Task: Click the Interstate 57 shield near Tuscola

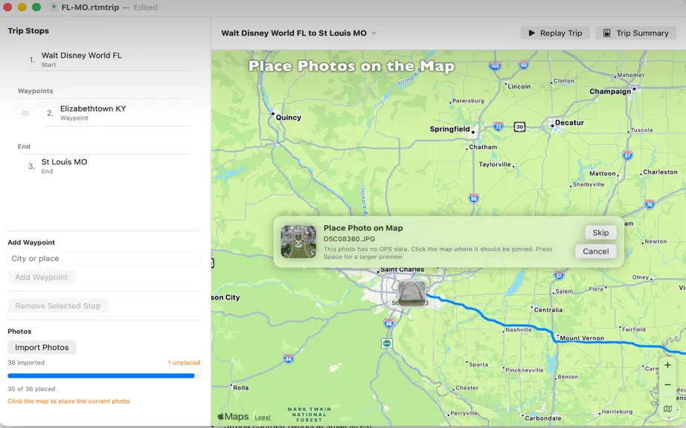Action: (x=627, y=155)
